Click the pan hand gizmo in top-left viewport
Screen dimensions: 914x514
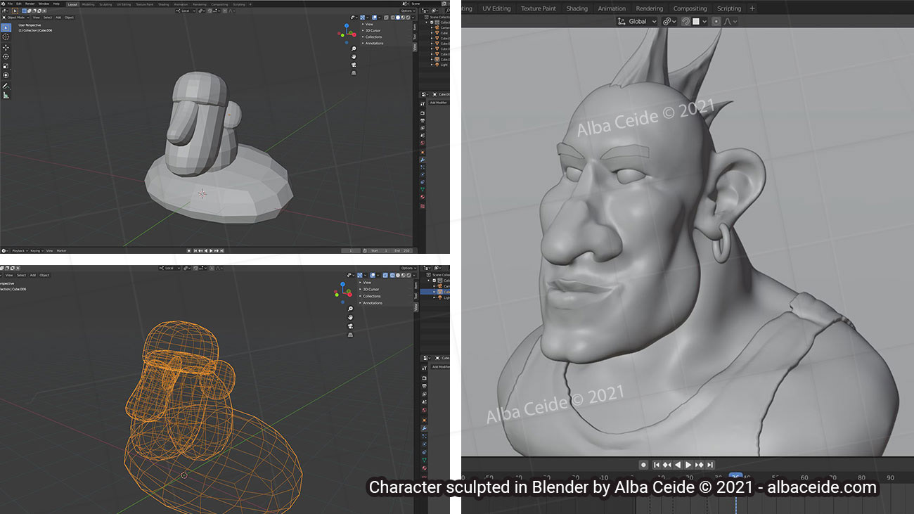tap(354, 57)
